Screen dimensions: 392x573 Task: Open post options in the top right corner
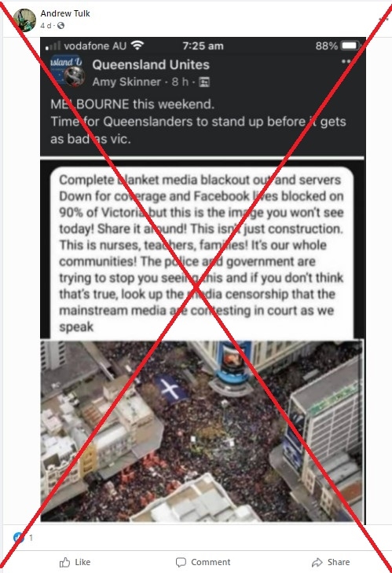click(x=384, y=19)
